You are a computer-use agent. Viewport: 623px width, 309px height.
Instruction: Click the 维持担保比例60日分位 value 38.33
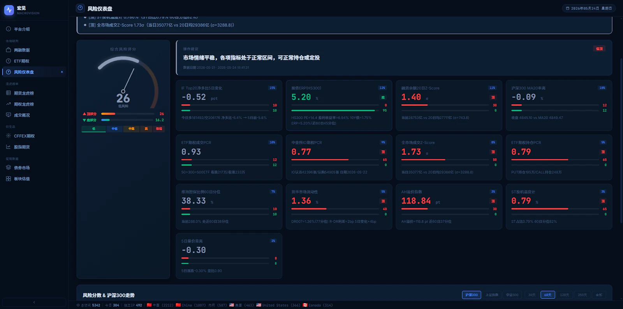[194, 201]
